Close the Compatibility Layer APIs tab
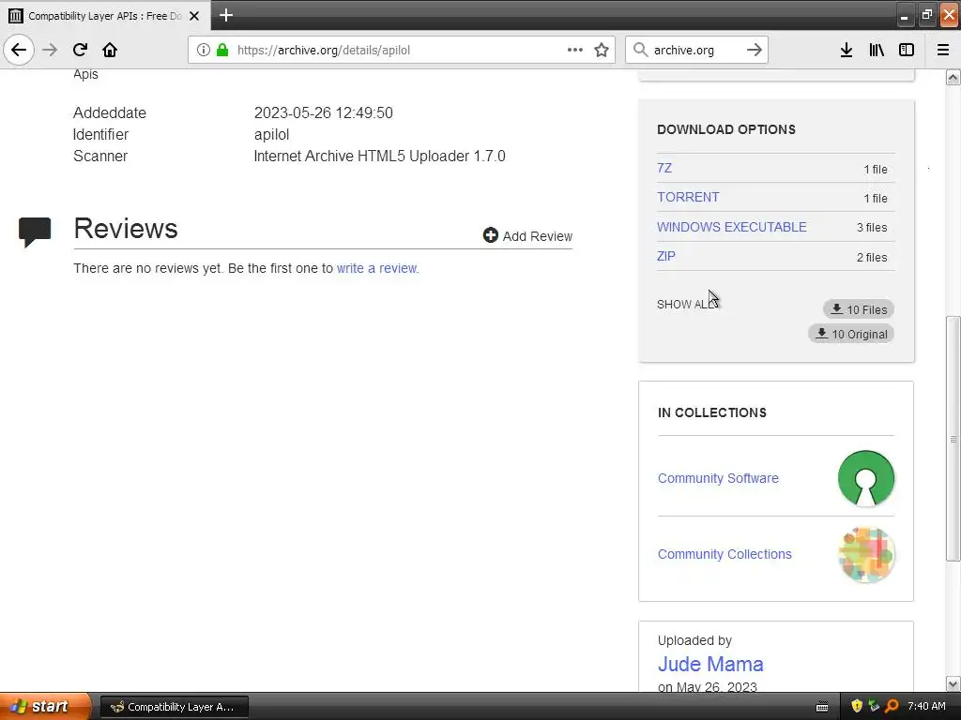961x720 pixels. point(194,16)
